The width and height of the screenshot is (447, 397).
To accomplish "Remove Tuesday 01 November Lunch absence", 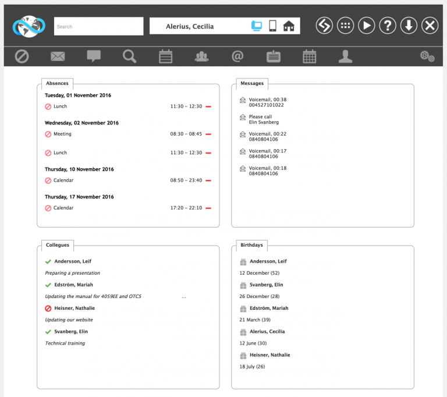I will tap(208, 107).
